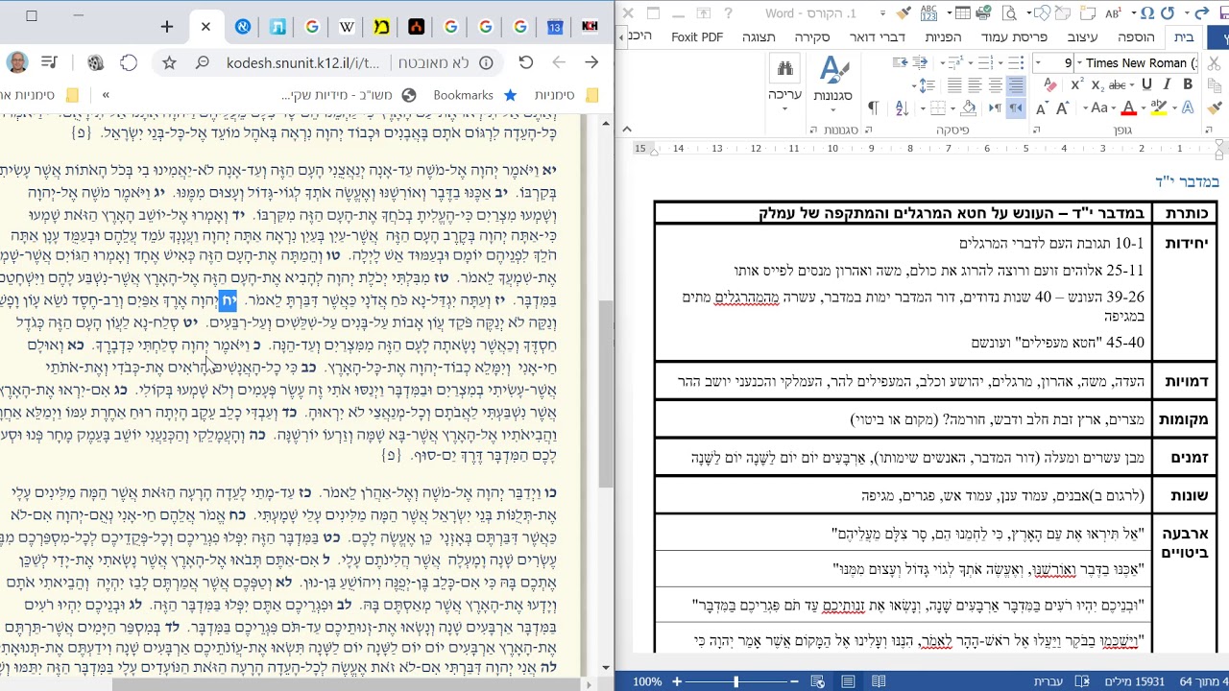
Task: Insert symbol Omega from quick access toolbar
Action: coord(1147,13)
